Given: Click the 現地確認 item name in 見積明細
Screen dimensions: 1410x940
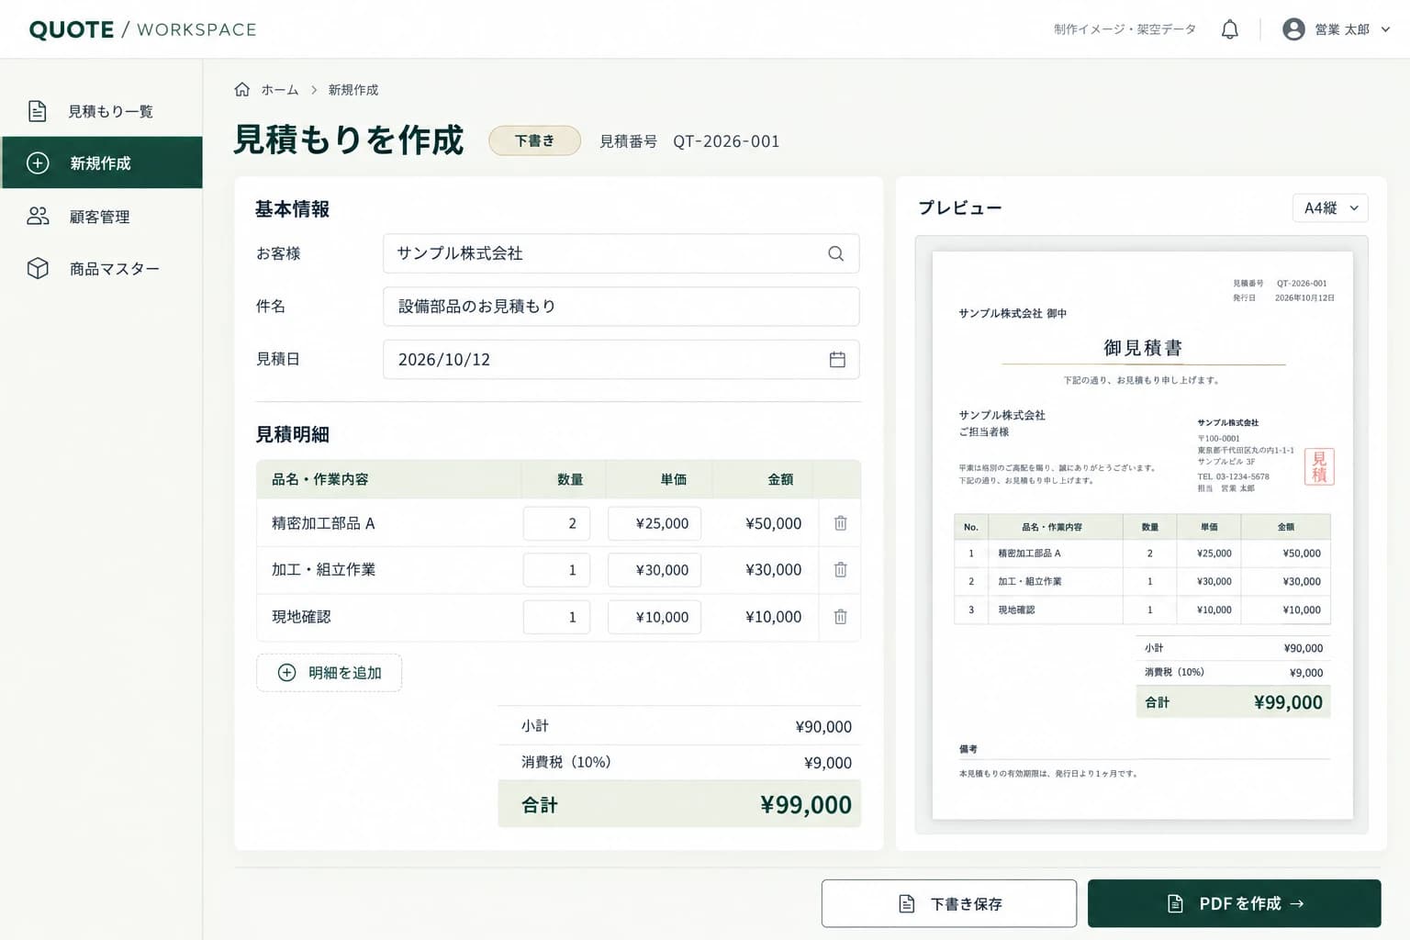Looking at the screenshot, I should pyautogui.click(x=301, y=617).
